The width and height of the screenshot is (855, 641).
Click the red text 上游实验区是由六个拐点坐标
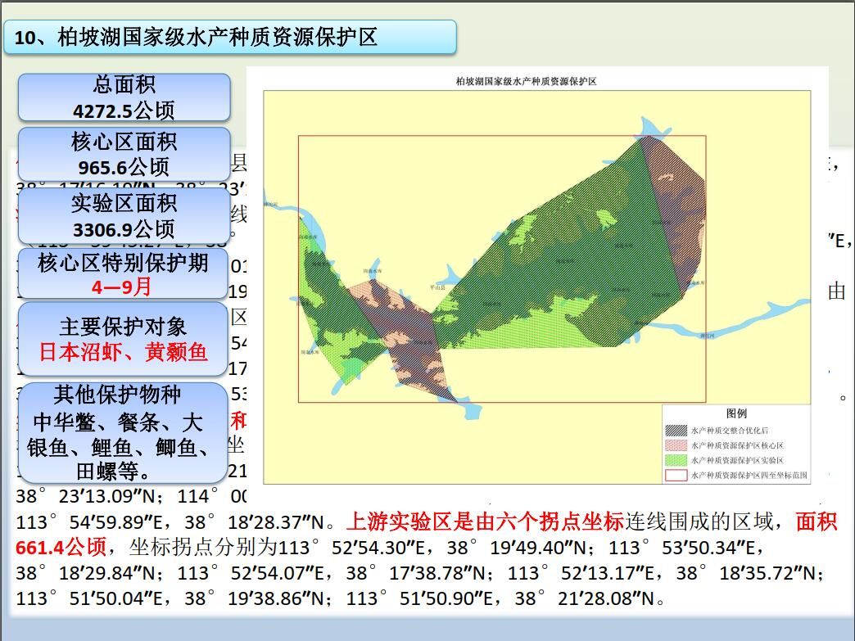pyautogui.click(x=485, y=521)
